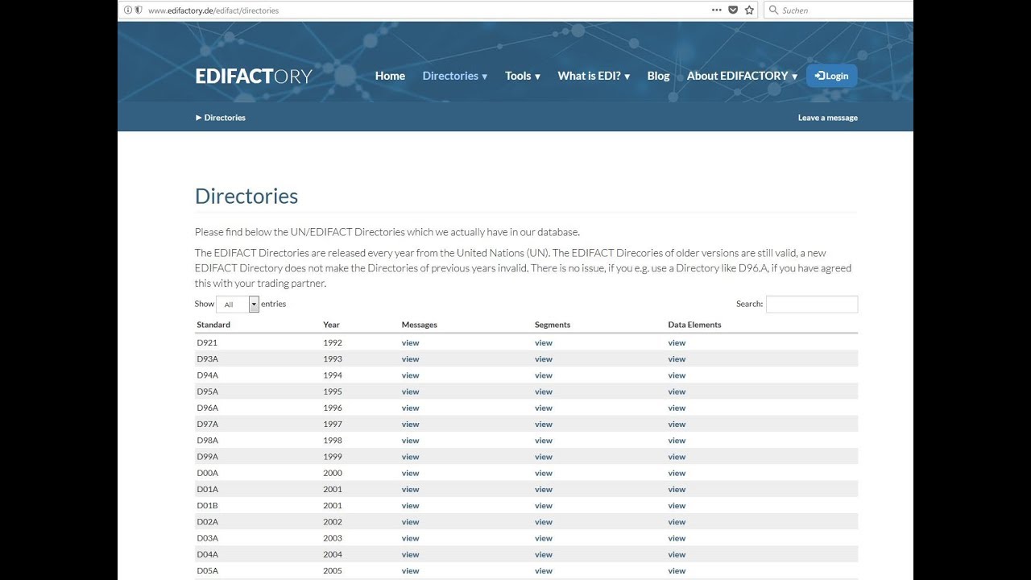Click the Pocket save icon
The image size is (1031, 580).
pos(733,10)
